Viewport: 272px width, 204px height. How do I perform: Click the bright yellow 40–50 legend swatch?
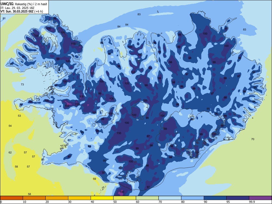(x=102, y=198)
